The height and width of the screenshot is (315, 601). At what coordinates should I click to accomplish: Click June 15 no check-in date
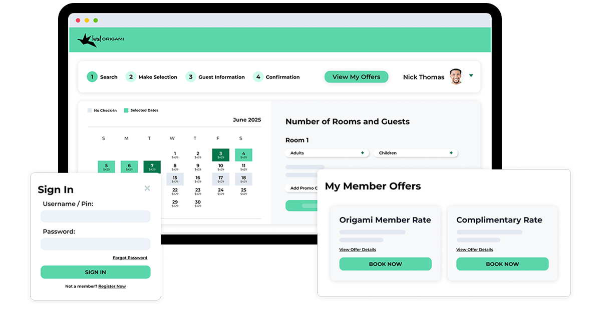point(175,179)
